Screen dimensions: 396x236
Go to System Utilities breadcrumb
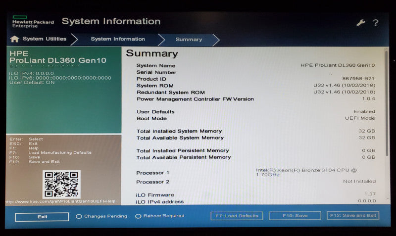(x=45, y=39)
